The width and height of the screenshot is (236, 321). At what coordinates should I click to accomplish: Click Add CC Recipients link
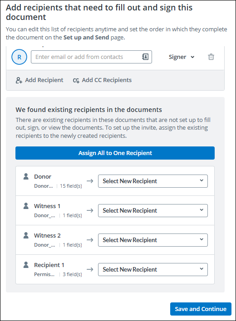tap(102, 80)
